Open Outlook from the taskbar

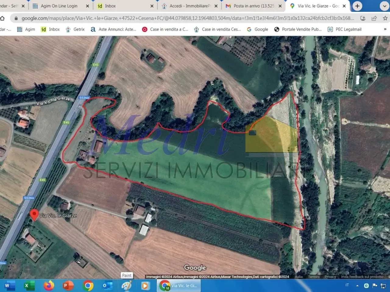click(x=107, y=286)
